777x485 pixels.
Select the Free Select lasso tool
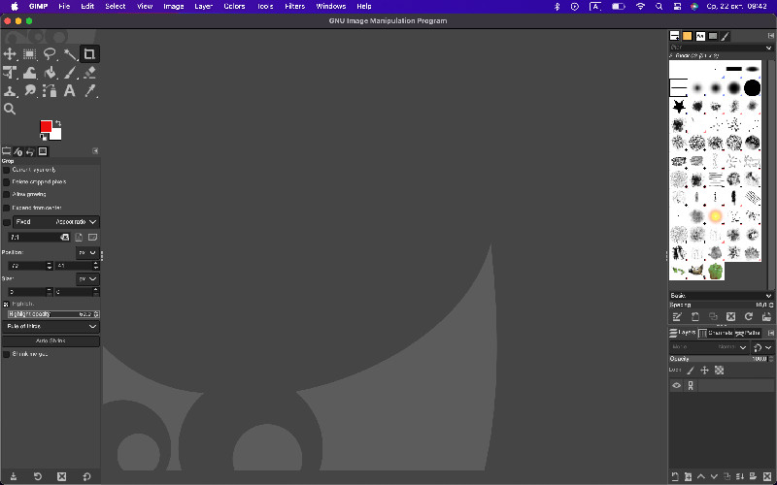coord(50,54)
